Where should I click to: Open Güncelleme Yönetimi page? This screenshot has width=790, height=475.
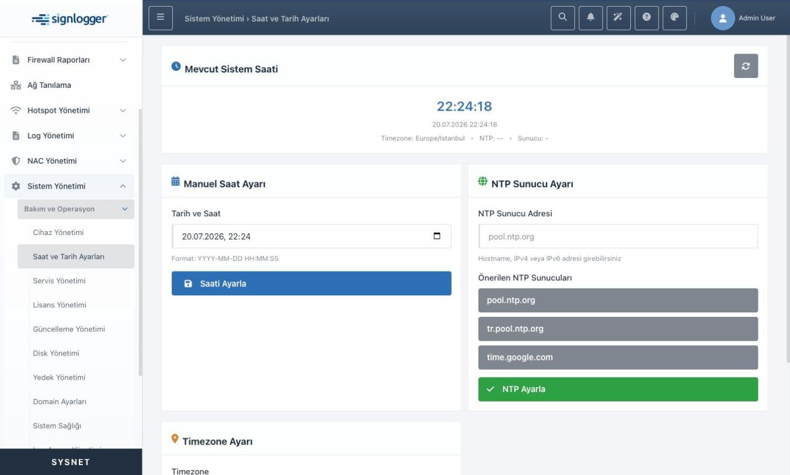69,329
